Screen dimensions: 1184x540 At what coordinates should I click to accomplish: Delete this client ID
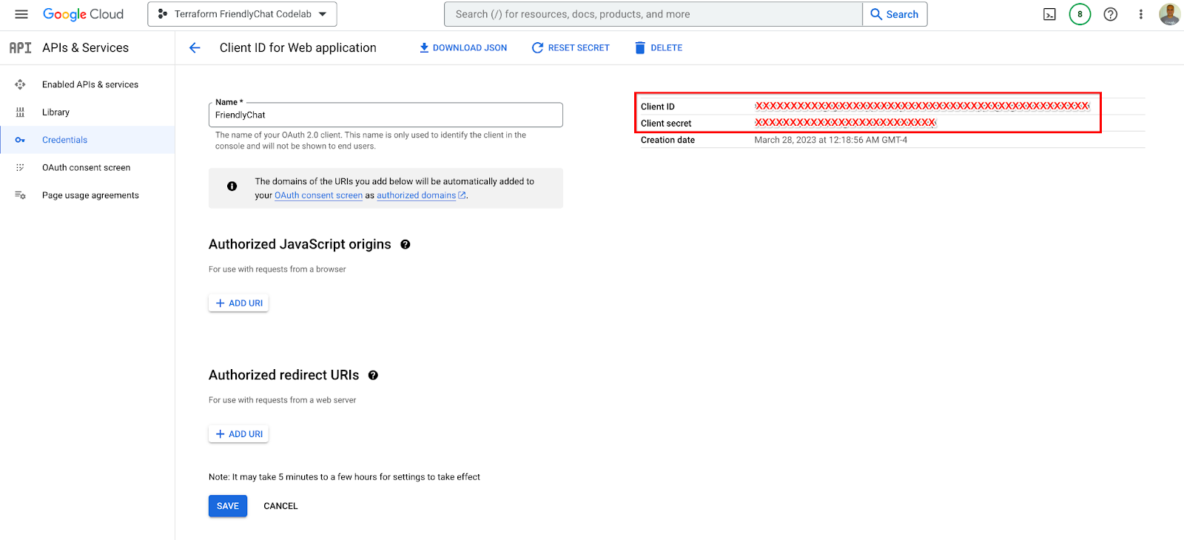659,48
